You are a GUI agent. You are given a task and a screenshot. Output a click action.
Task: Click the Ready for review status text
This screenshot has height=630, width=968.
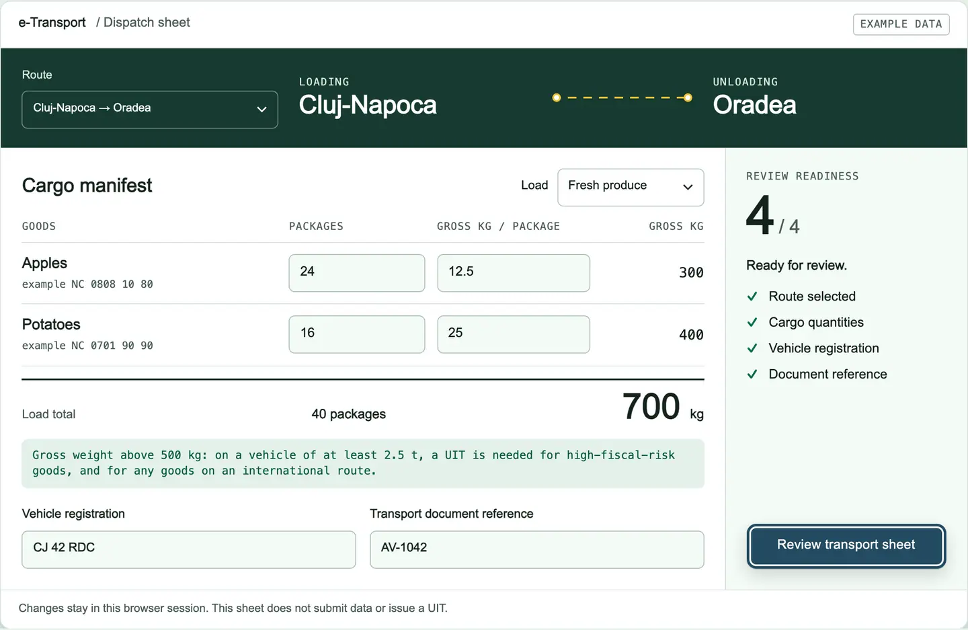point(797,266)
